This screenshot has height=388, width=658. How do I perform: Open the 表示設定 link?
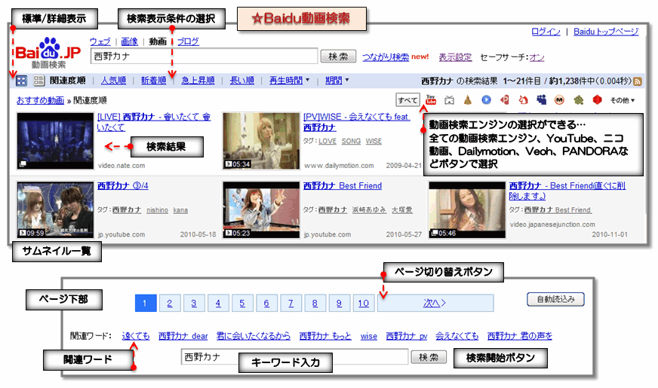pos(455,57)
